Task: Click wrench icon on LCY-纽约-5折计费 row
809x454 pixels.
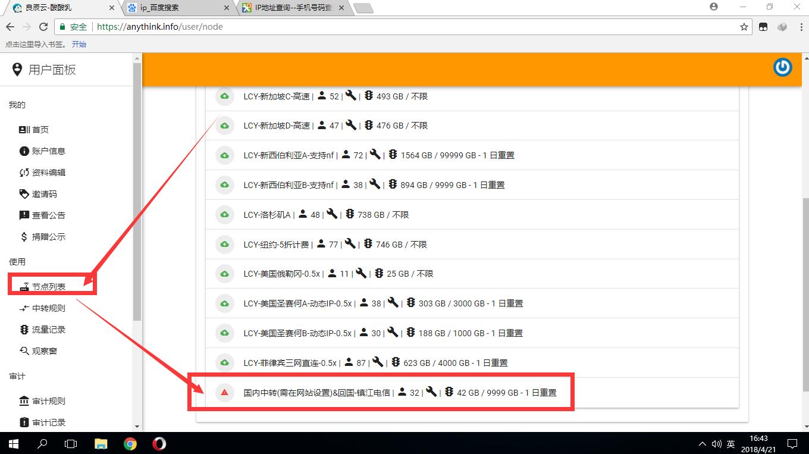Action: point(350,244)
